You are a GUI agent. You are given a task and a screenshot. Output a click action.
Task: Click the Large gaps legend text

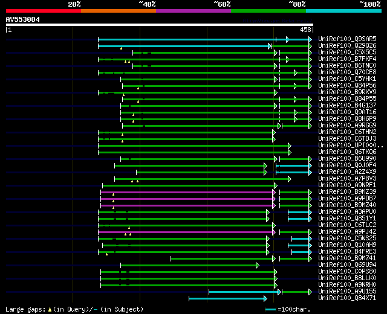pyautogui.click(x=74, y=309)
